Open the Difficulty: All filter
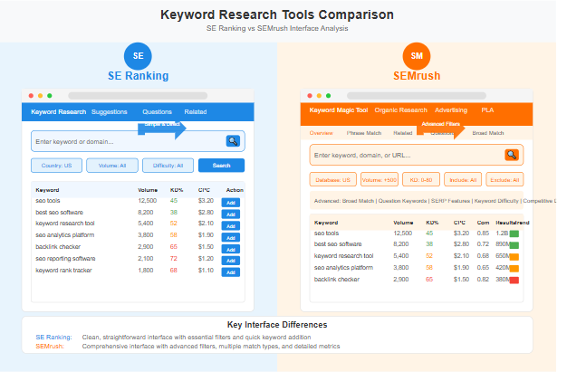The image size is (567, 381). click(x=168, y=166)
